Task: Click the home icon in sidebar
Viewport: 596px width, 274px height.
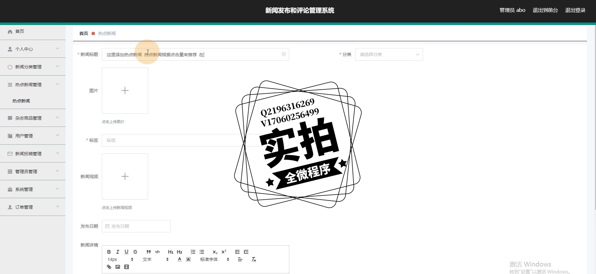Action: [x=10, y=32]
